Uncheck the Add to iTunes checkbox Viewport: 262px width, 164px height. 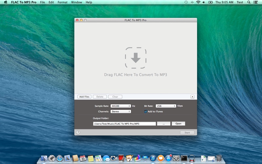tap(145, 112)
